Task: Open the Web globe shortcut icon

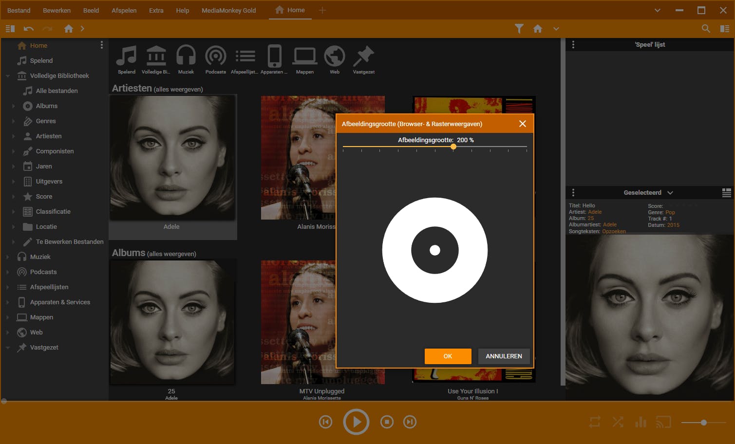Action: coord(335,56)
